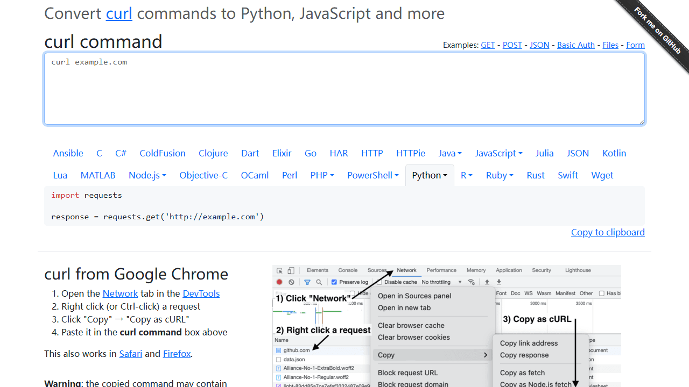
Task: Follow the curl link in the title
Action: (119, 13)
